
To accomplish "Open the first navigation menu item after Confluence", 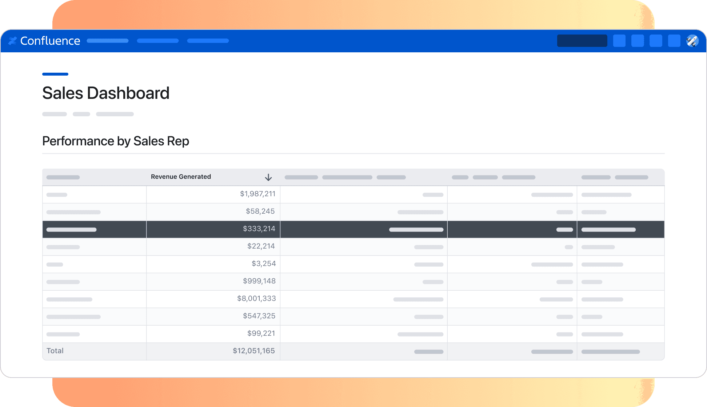I will (x=107, y=41).
